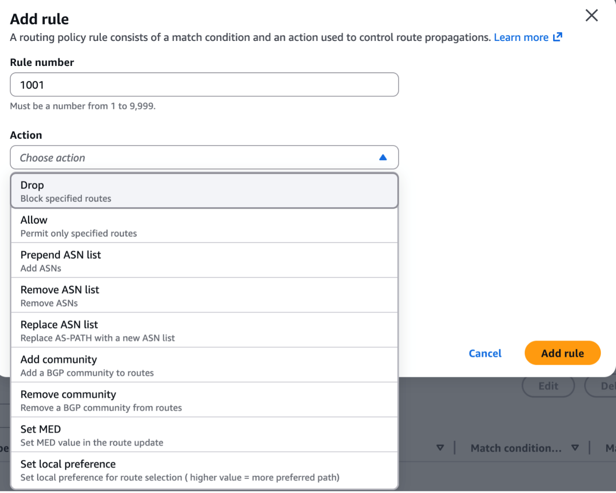
Task: Edit the Rule number field showing 1001
Action: coord(204,84)
